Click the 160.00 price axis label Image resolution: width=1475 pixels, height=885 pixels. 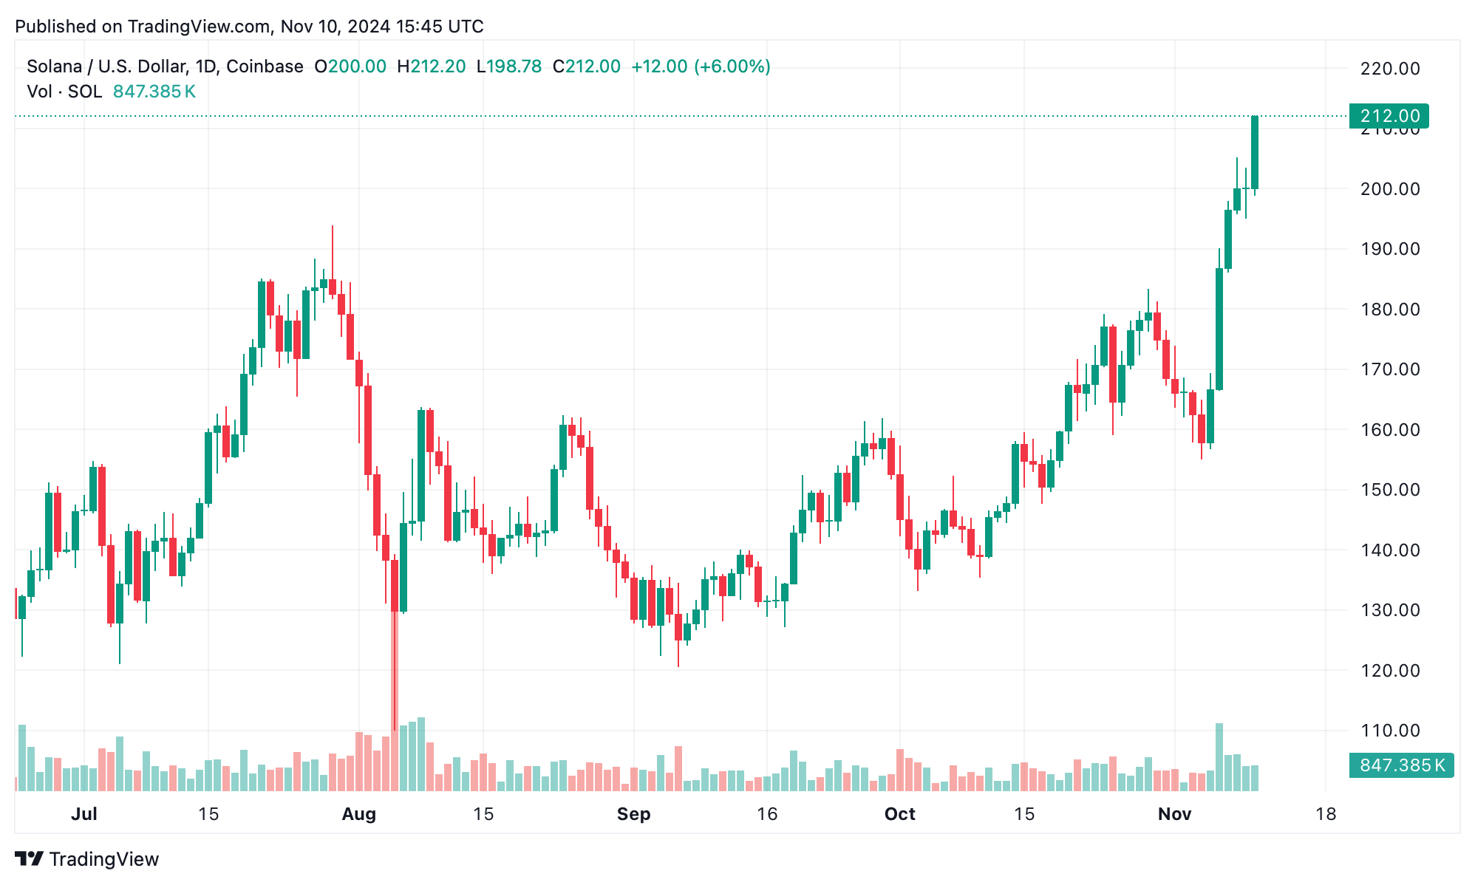click(x=1390, y=430)
